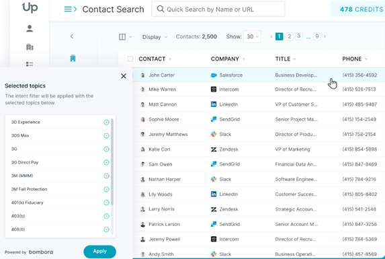385x259 pixels.
Task: Click John Carter's avatar
Action: point(142,75)
